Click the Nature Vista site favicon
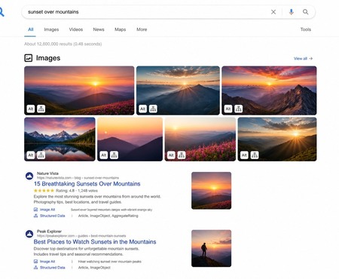The width and height of the screenshot is (339, 279). [x=29, y=176]
